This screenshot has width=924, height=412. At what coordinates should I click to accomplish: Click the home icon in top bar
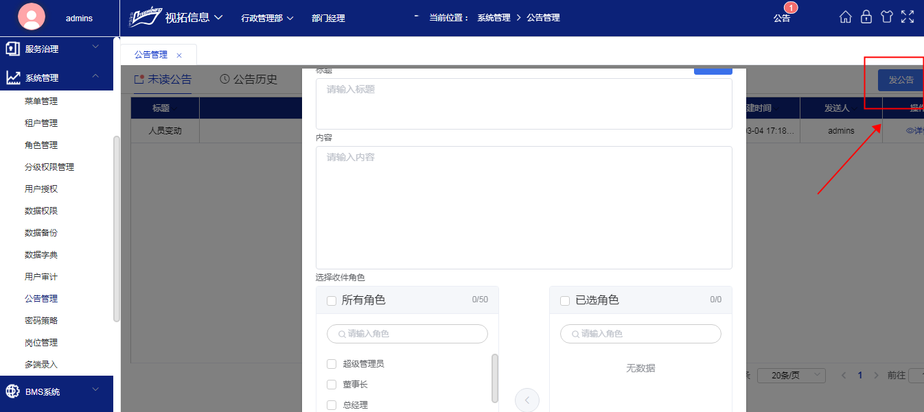(x=845, y=17)
